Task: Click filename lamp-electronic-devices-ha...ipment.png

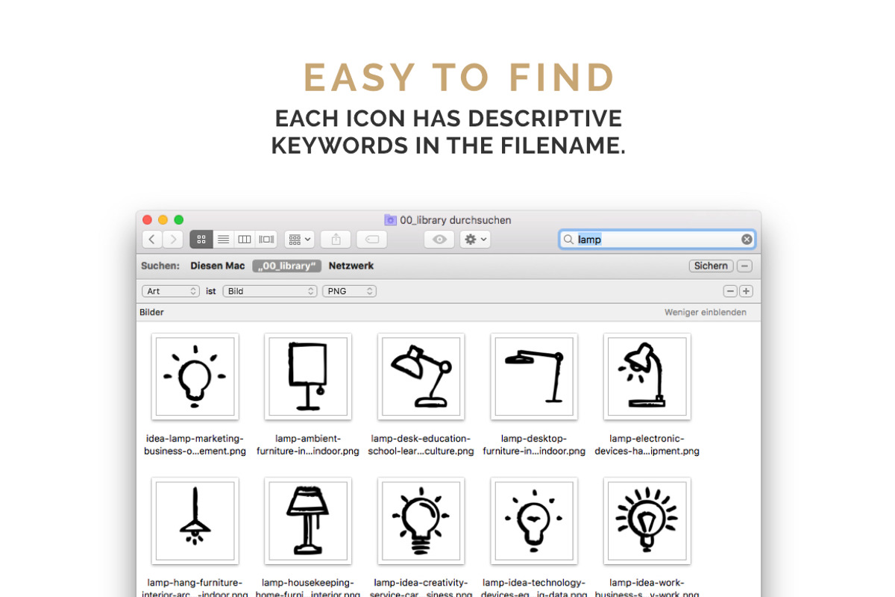Action: [647, 445]
